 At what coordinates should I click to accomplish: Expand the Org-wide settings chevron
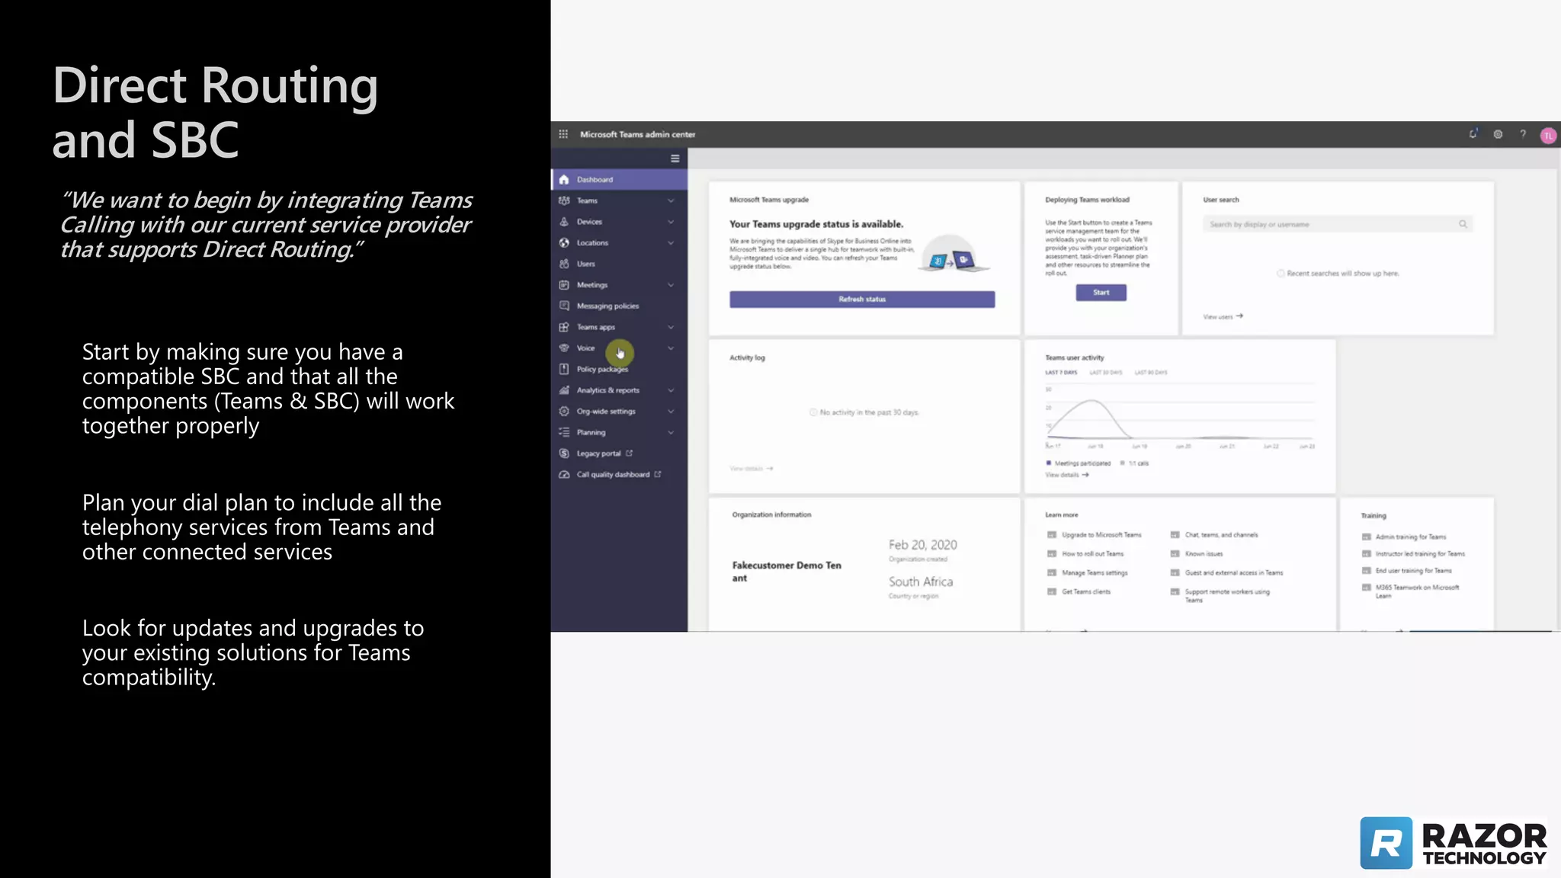coord(671,412)
